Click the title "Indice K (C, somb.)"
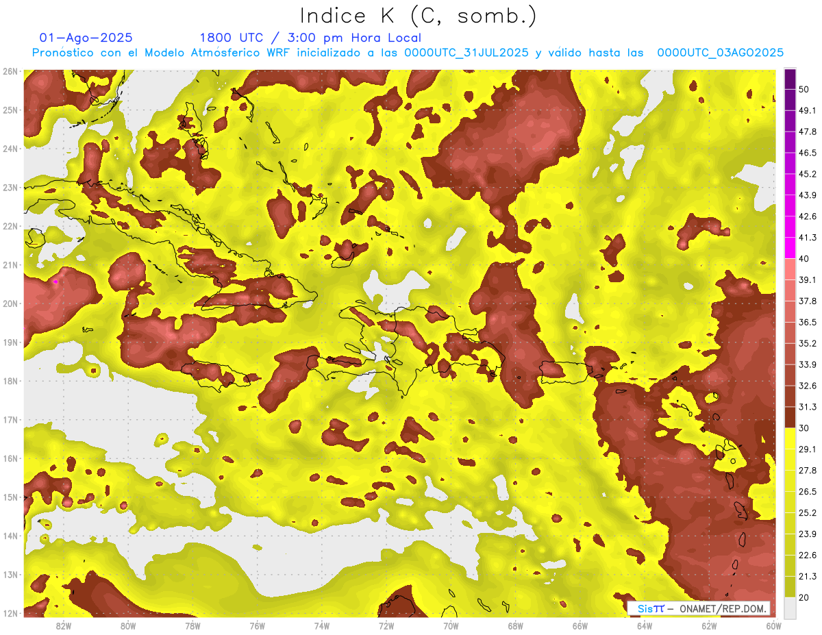Image resolution: width=822 pixels, height=635 pixels. [x=419, y=16]
